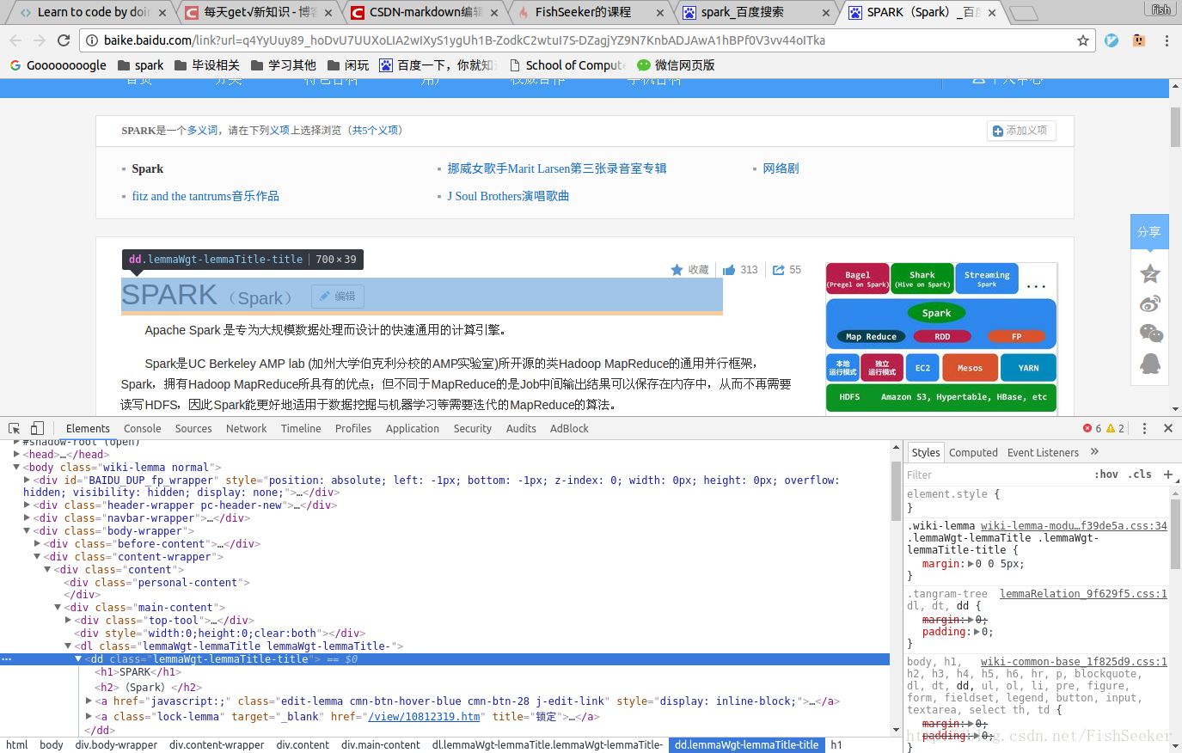Close the CSDN-markdown tab

(494, 13)
